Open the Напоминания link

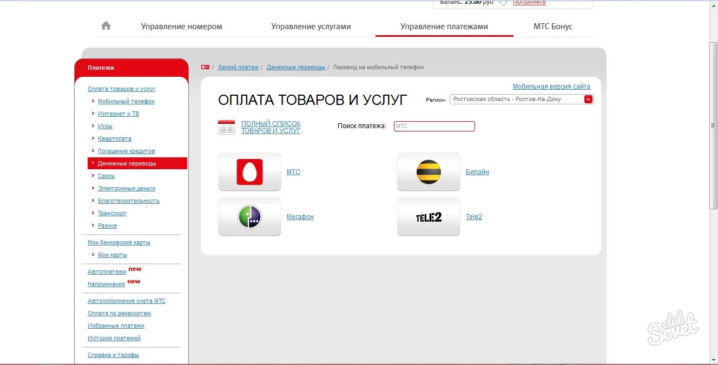(x=106, y=284)
